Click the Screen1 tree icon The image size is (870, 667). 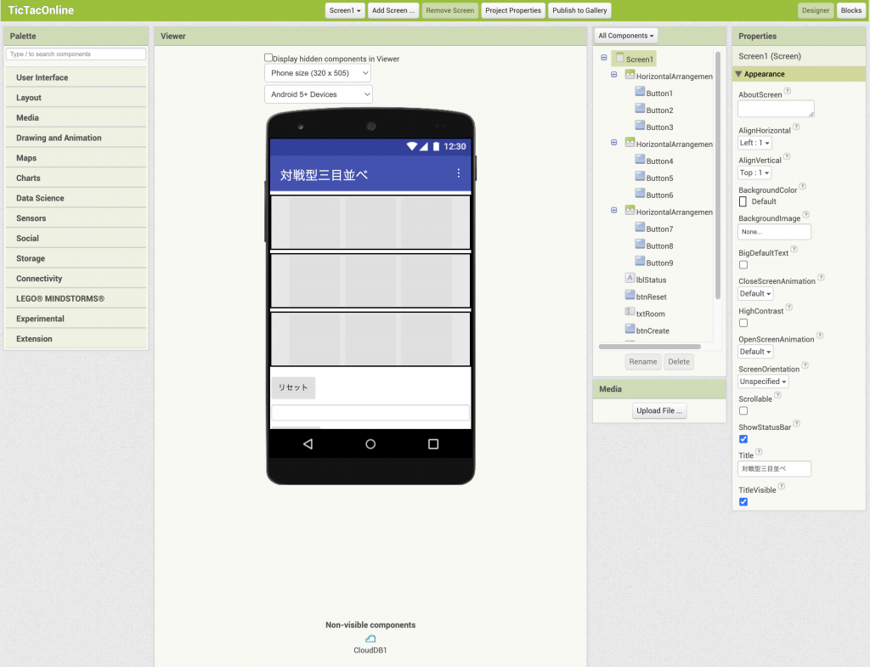click(x=619, y=58)
